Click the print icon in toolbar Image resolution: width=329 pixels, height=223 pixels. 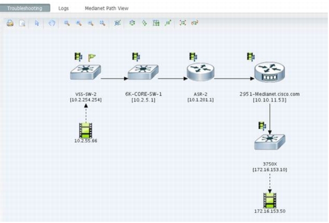point(10,23)
